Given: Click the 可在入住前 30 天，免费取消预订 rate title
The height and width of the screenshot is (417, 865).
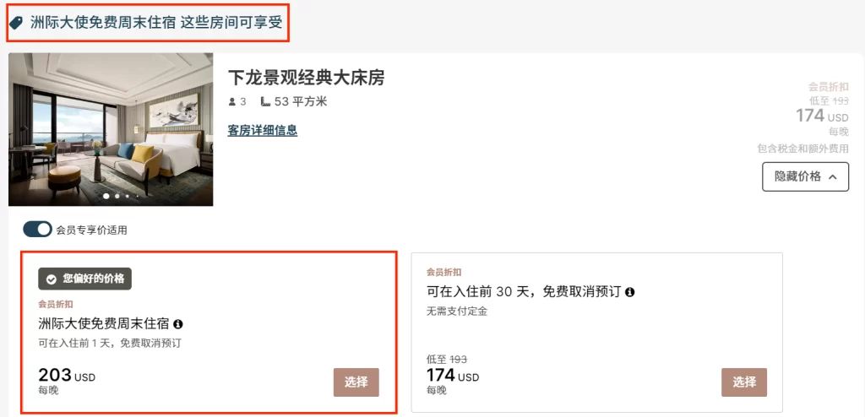Looking at the screenshot, I should click(x=524, y=292).
